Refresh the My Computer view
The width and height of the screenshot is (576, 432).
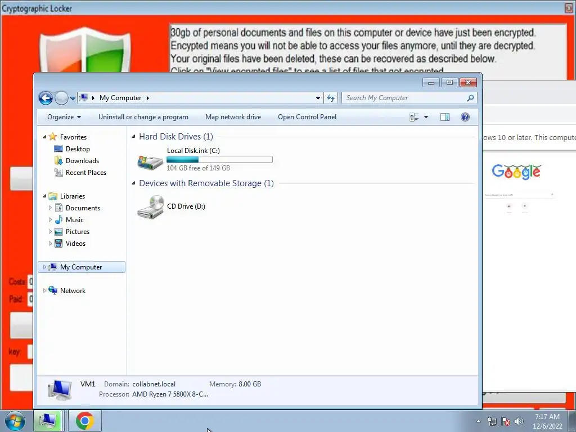(331, 98)
